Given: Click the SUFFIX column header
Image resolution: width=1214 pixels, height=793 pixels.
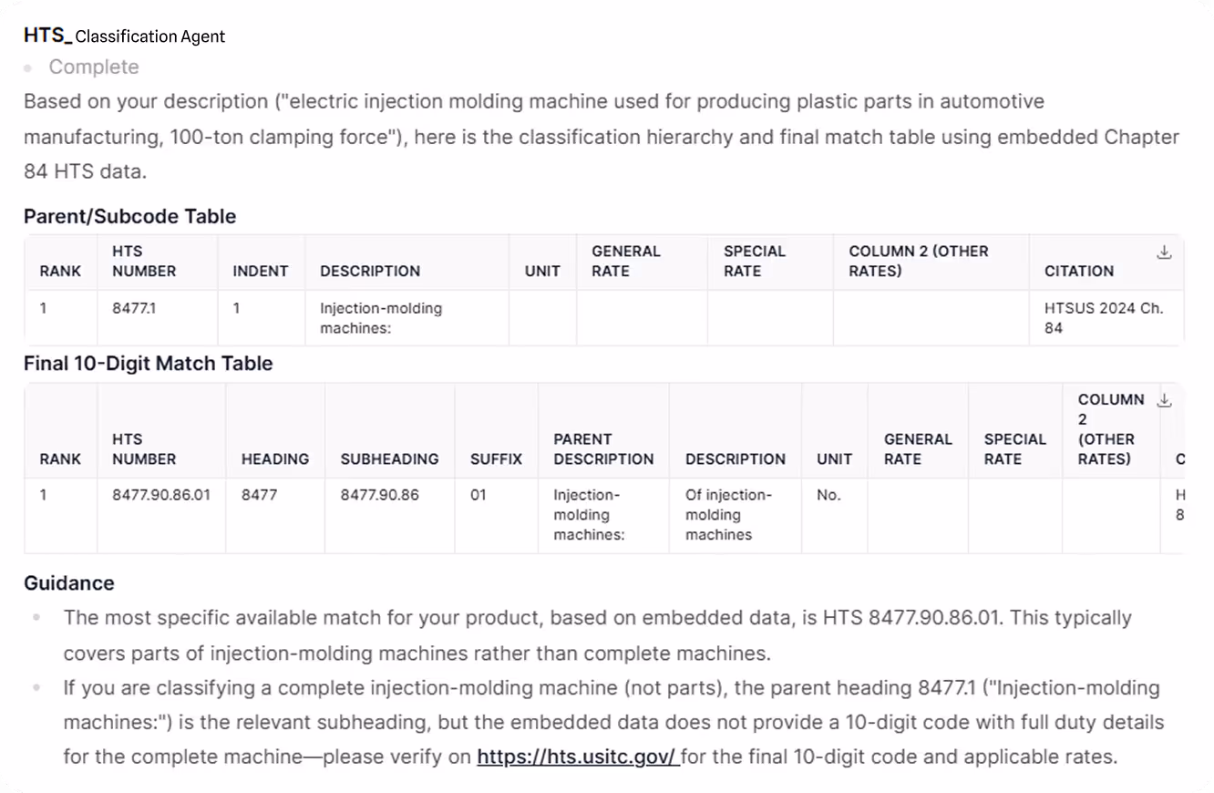Looking at the screenshot, I should pos(496,459).
